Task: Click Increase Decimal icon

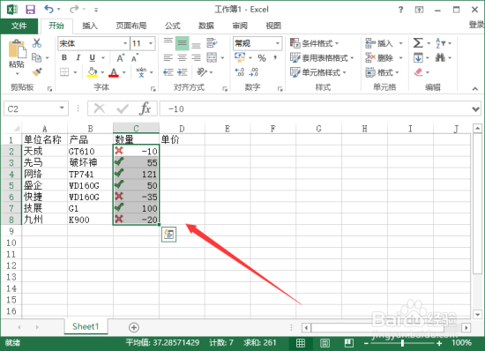Action: [240, 72]
